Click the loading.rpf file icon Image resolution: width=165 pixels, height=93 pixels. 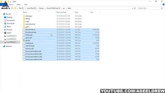point(24,43)
